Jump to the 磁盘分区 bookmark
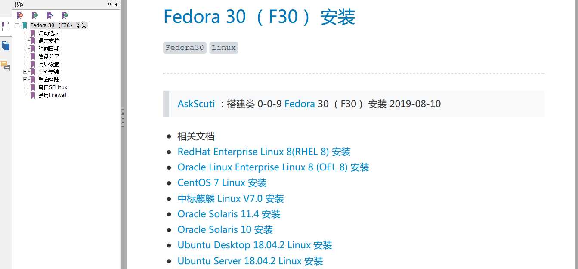Screen dimensions: 578x269 point(48,56)
